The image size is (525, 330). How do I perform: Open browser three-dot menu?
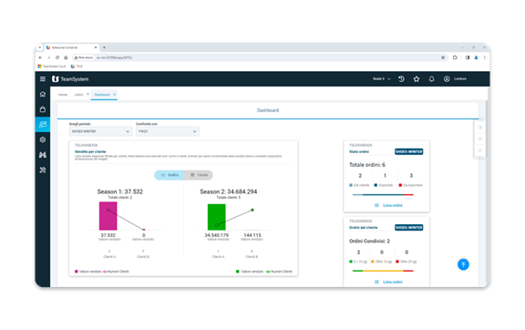485,57
